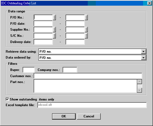Open lookup for ending P/O No.
Screen dimensions: 153x126
pyautogui.click(x=86, y=17)
